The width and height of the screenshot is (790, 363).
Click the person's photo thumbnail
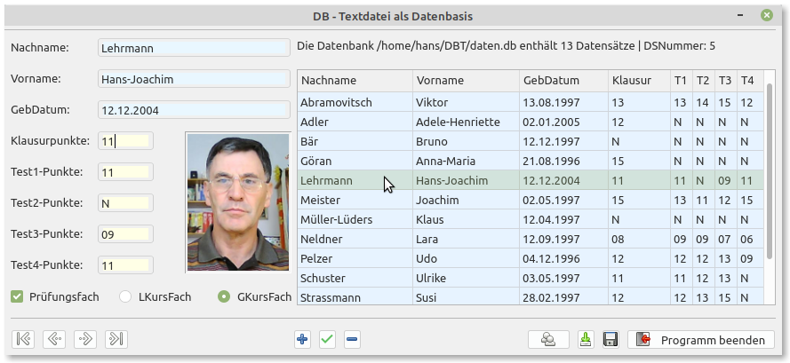point(237,202)
